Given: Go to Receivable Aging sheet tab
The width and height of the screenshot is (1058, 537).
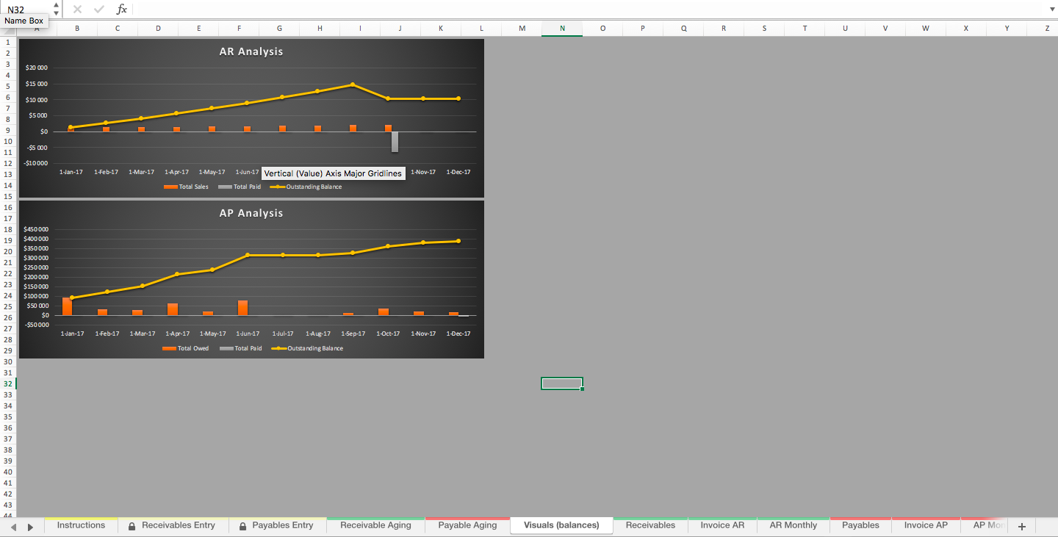Looking at the screenshot, I should 375,525.
